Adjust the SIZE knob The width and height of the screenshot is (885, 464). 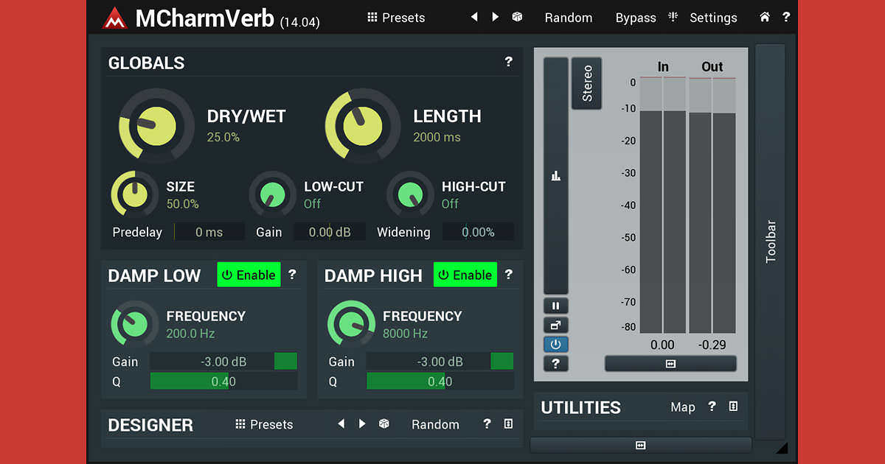pyautogui.click(x=134, y=194)
